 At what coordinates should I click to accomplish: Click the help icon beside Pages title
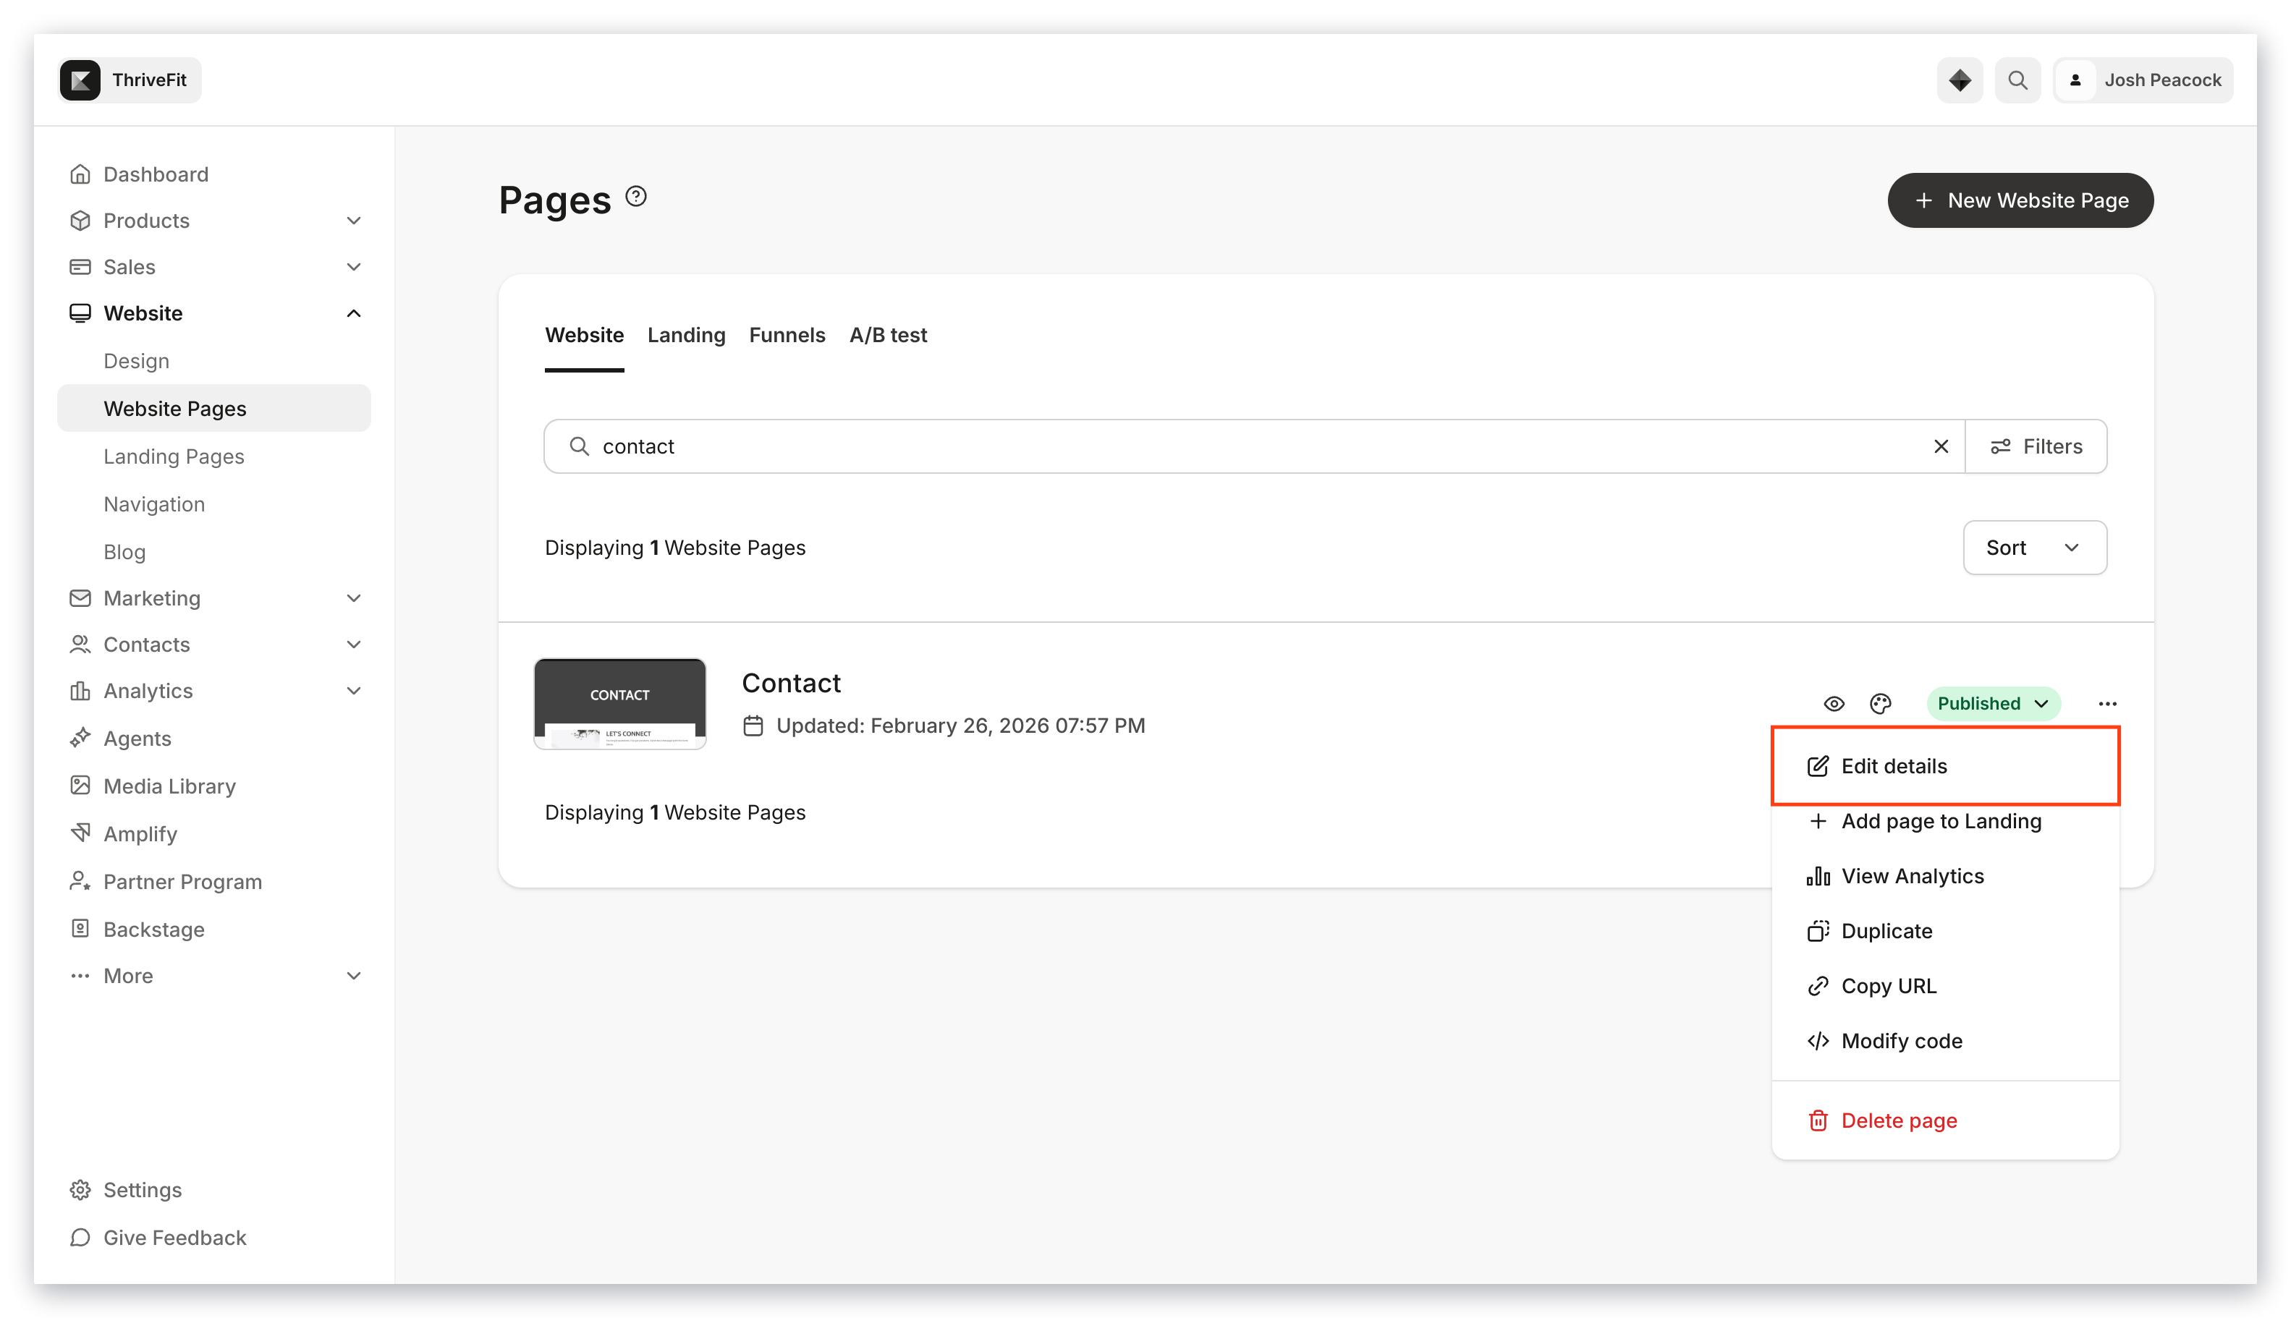(x=635, y=197)
